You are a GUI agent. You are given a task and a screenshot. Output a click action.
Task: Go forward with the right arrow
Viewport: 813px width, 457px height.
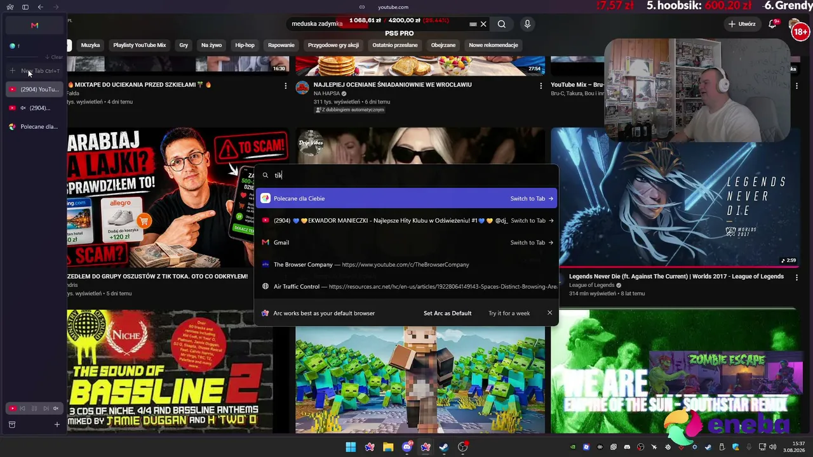[x=56, y=7]
